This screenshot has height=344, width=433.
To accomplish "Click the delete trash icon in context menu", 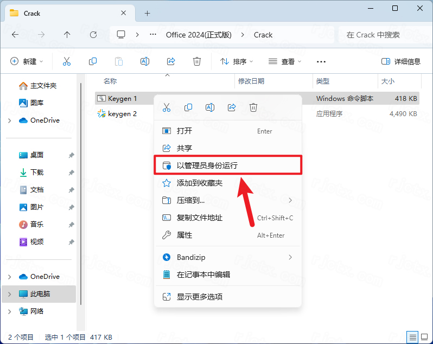I will [x=253, y=107].
